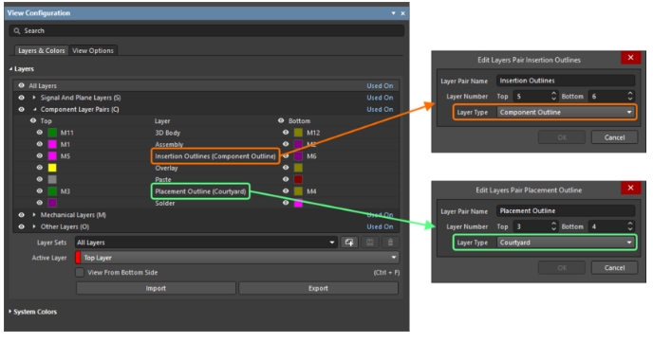Toggle the Top column eye icon
Viewport: 653px width, 343px height.
click(x=33, y=120)
